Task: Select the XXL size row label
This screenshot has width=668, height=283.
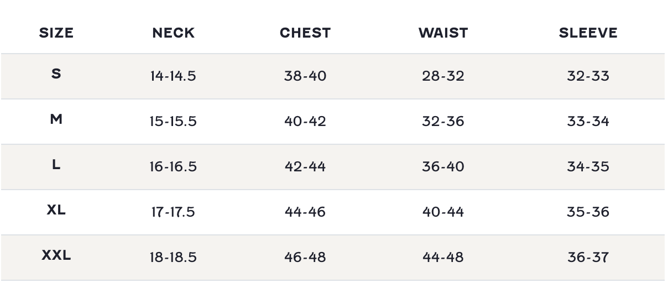Action: click(x=56, y=255)
